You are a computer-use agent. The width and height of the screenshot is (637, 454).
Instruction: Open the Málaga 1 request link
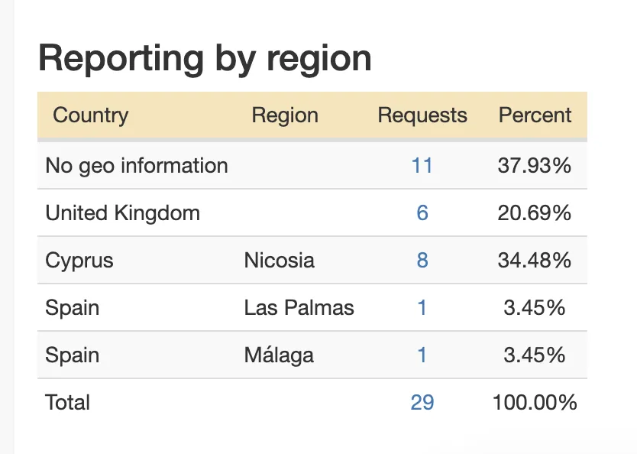422,355
